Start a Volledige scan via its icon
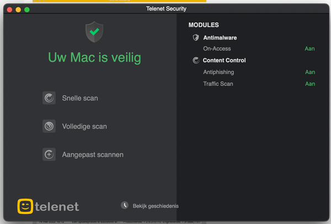This screenshot has height=224, width=331. (49, 126)
